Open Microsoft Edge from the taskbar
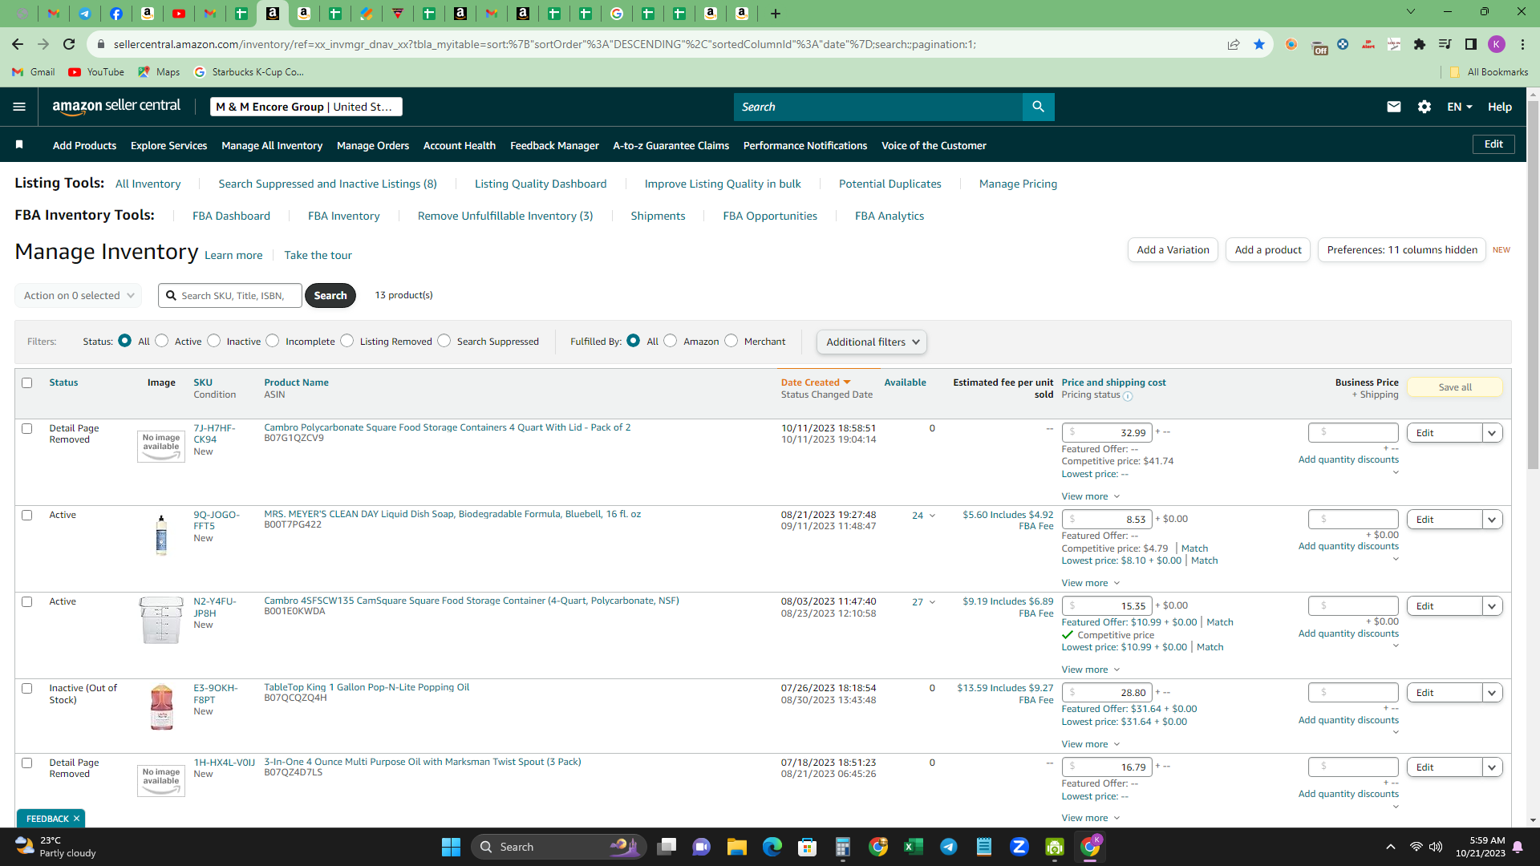This screenshot has height=866, width=1540. 772,847
